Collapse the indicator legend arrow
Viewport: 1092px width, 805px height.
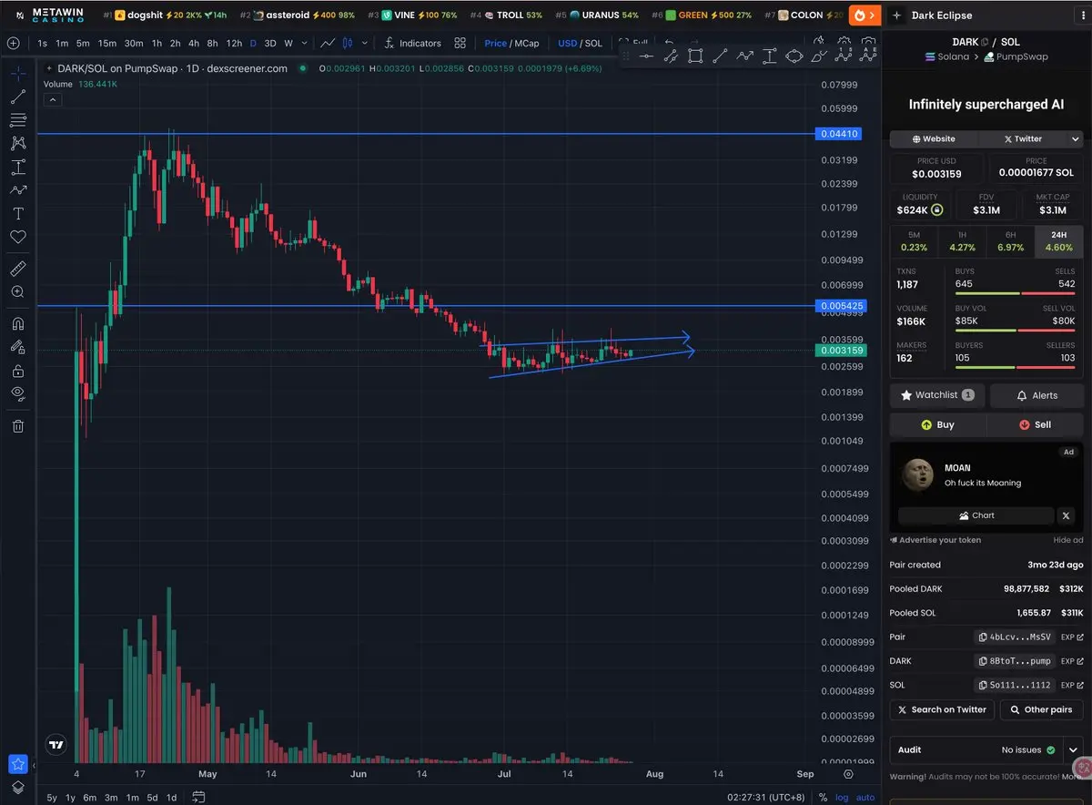tap(52, 99)
